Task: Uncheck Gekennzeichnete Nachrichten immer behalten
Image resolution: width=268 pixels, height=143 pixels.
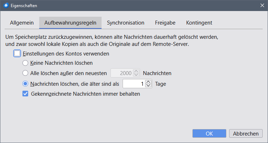Action: tap(25, 94)
